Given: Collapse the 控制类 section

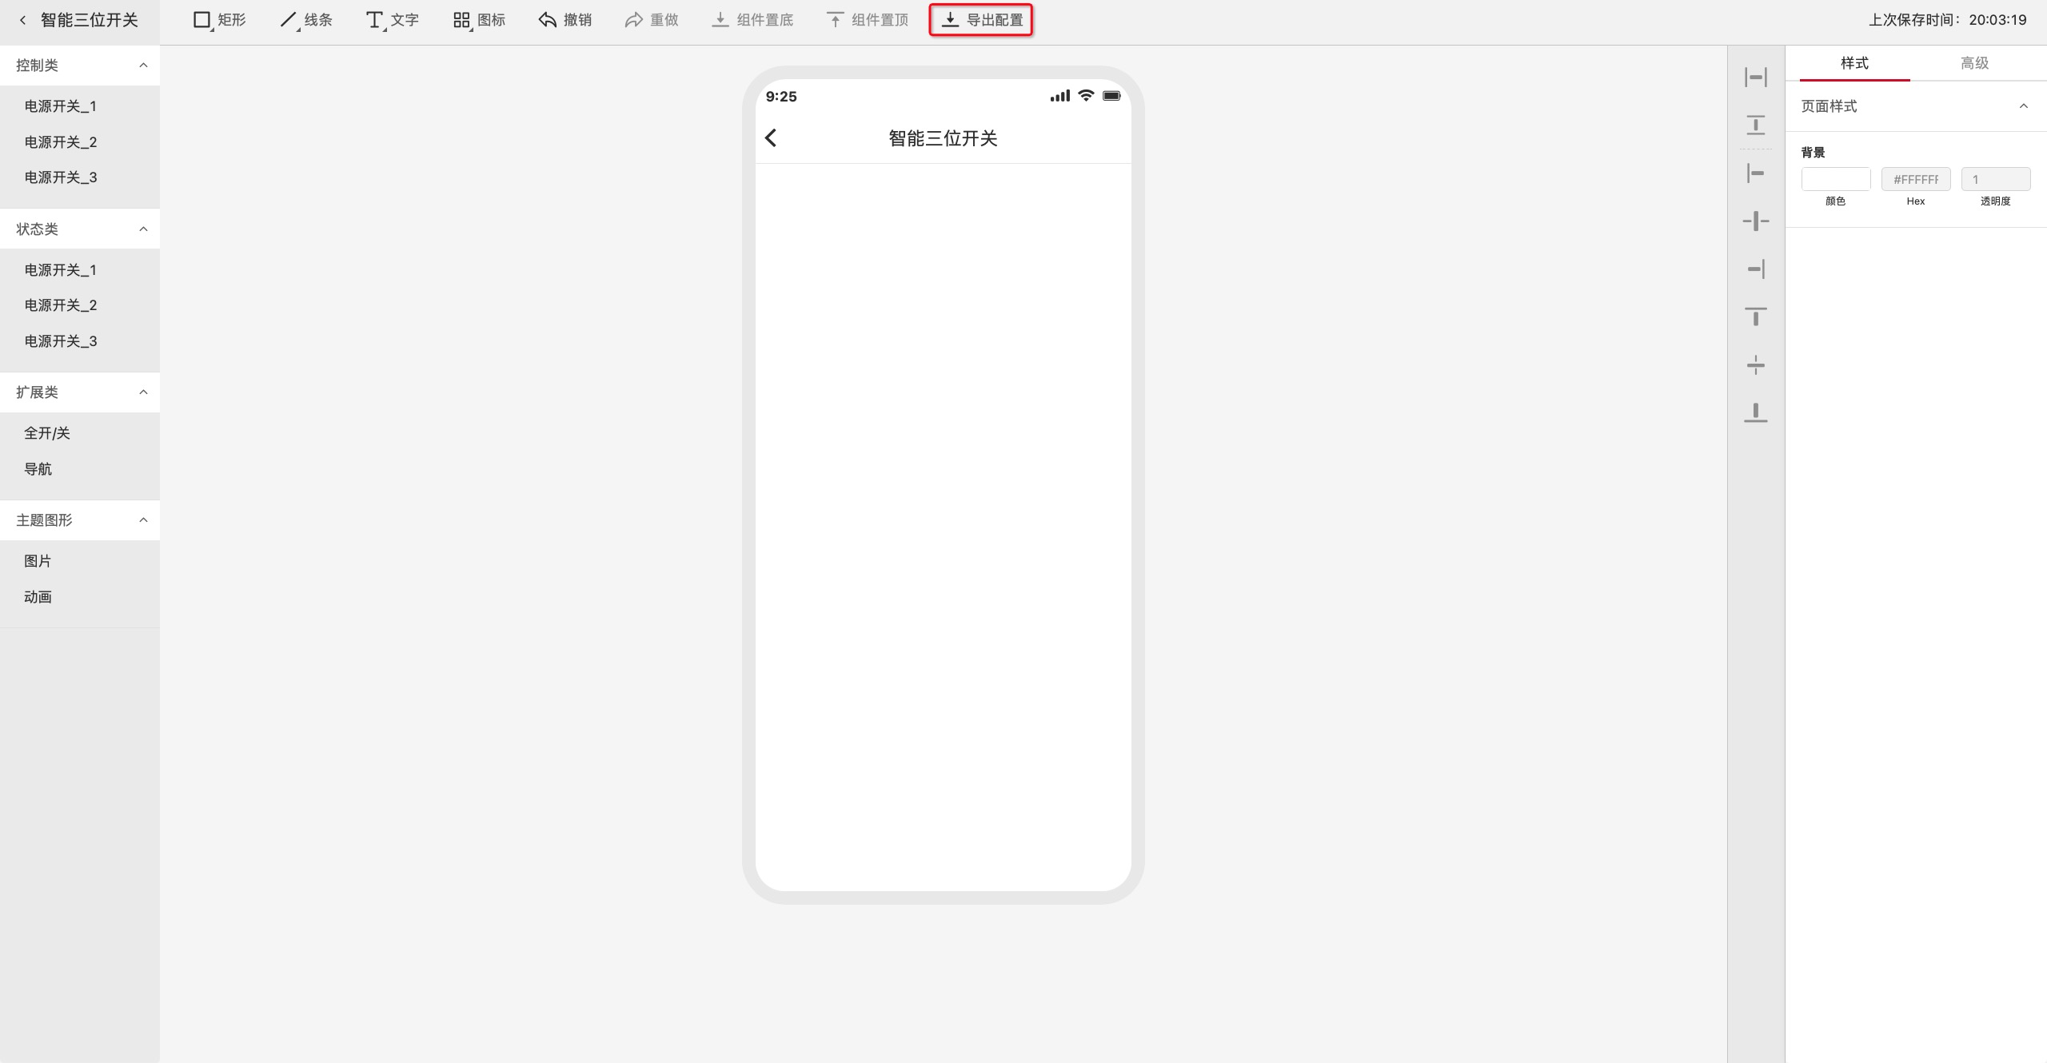Looking at the screenshot, I should (x=143, y=66).
